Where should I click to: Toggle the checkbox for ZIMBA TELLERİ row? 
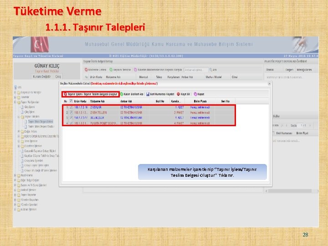(x=71, y=113)
